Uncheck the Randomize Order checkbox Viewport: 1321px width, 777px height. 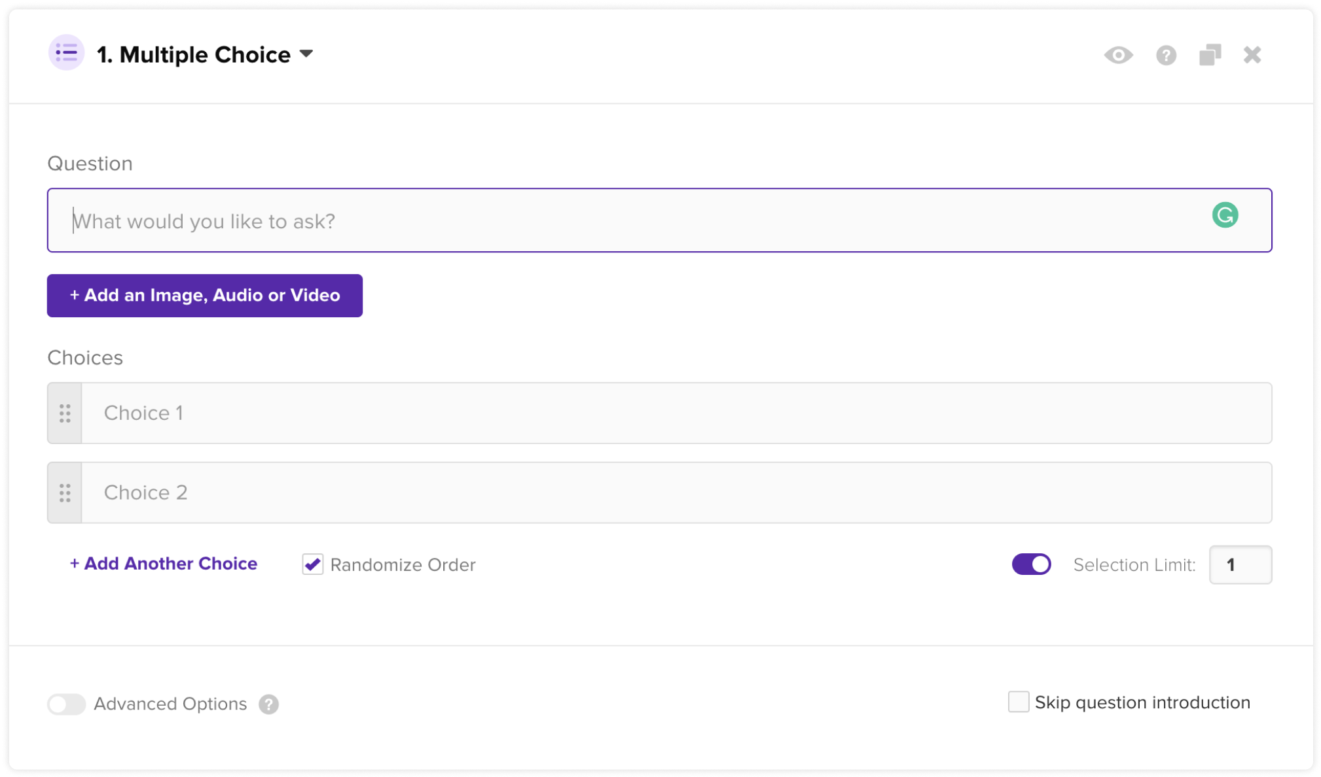point(313,564)
